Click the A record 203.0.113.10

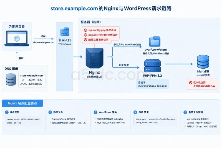32,80
